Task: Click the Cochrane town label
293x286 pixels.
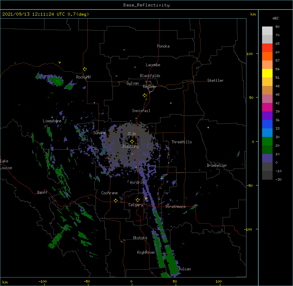Action: tap(109, 193)
